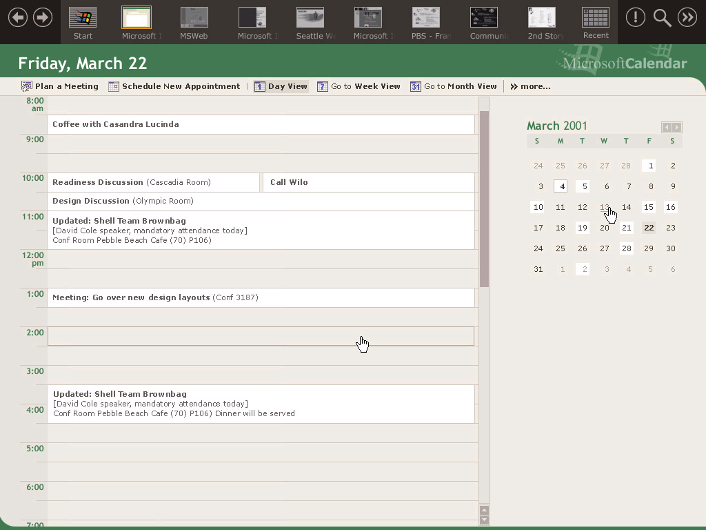This screenshot has height=530, width=706.
Task: Open Design Discussion (Olympic Room) appointment
Action: click(x=261, y=202)
